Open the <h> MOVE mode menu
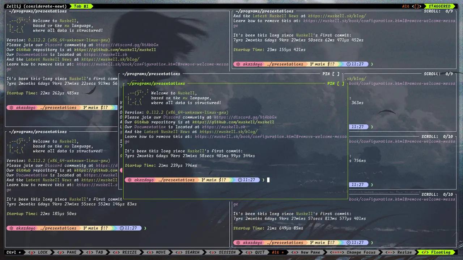This screenshot has width=463, height=260. click(156, 252)
